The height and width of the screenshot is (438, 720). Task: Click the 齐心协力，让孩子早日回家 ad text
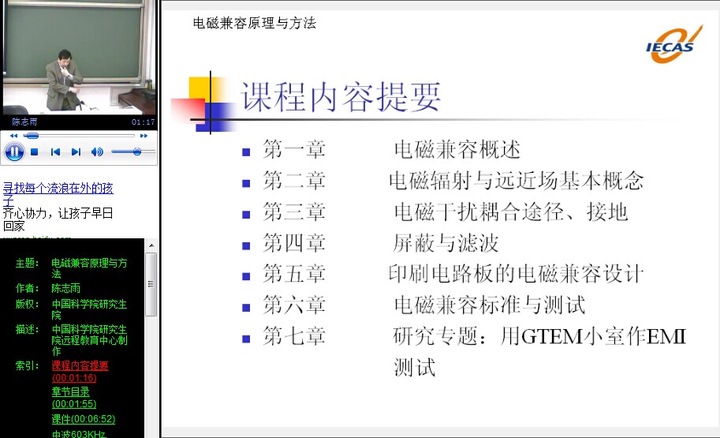(x=58, y=219)
